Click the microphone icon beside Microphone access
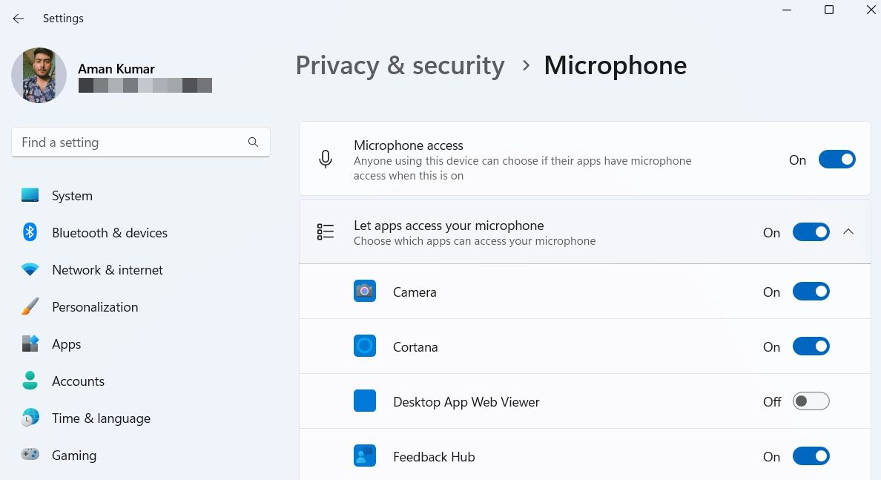The height and width of the screenshot is (480, 881). 326,160
